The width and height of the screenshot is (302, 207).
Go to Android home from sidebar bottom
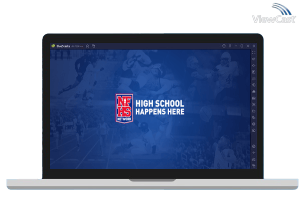coord(254,159)
